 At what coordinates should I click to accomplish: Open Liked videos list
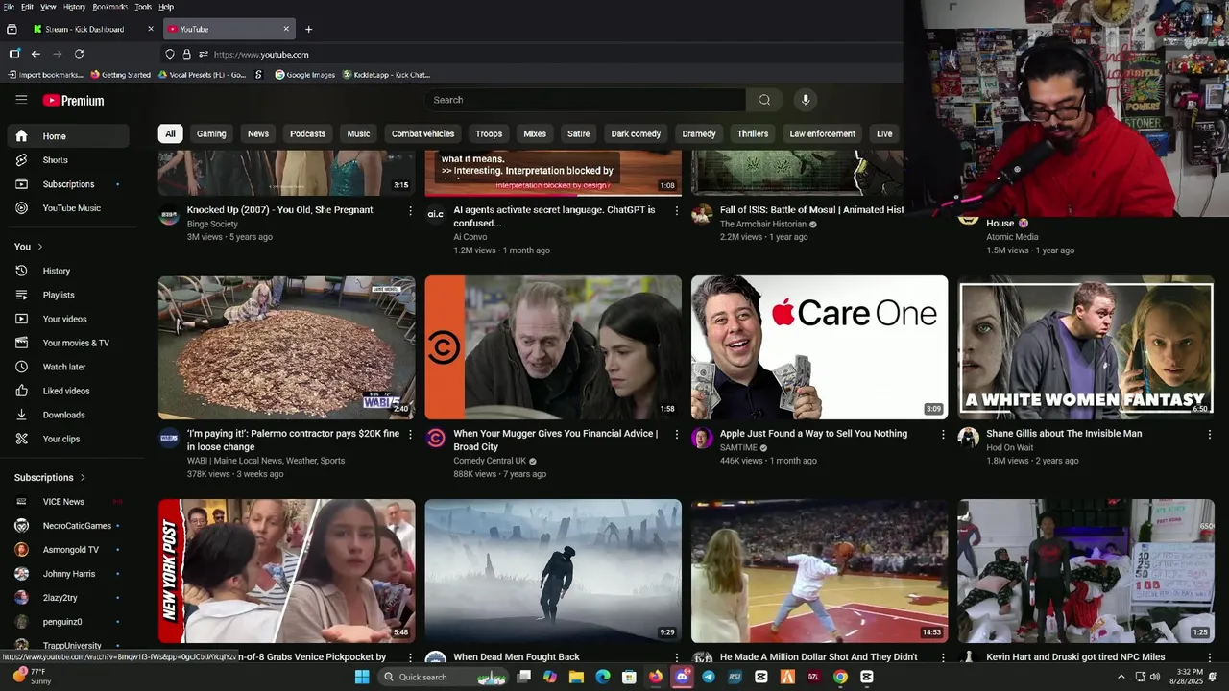[67, 391]
